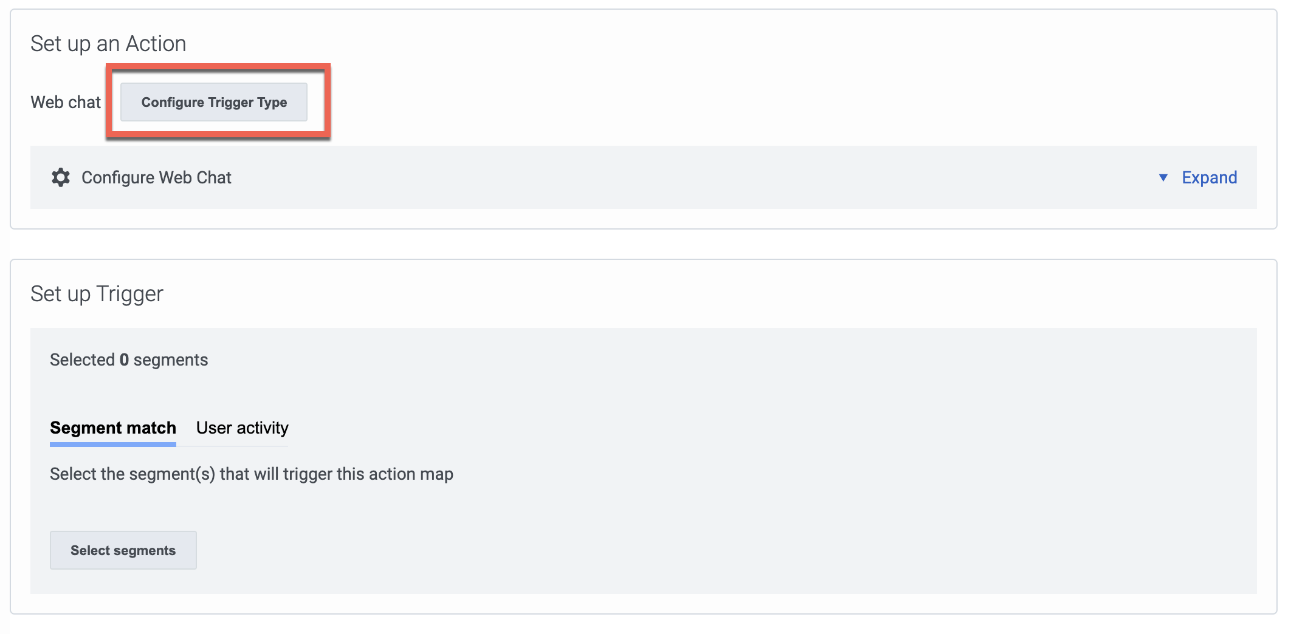Screen dimensions: 1291x634
Task: Click the Set up an Action heading
Action: click(x=108, y=44)
